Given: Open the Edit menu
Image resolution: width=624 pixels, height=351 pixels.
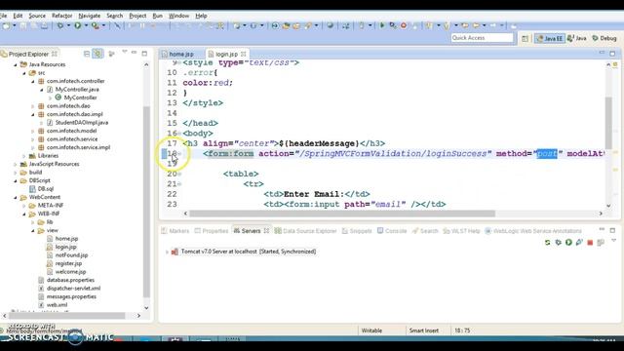Looking at the screenshot, I should 18,16.
